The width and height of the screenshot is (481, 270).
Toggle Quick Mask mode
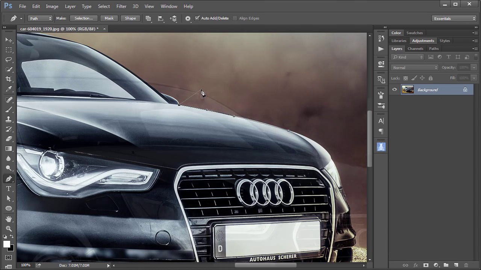coord(9,258)
